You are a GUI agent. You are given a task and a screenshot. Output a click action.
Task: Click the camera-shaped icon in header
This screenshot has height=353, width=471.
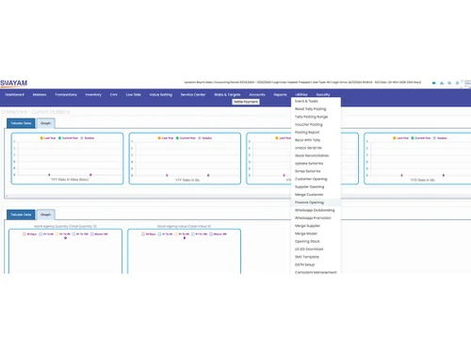[434, 83]
